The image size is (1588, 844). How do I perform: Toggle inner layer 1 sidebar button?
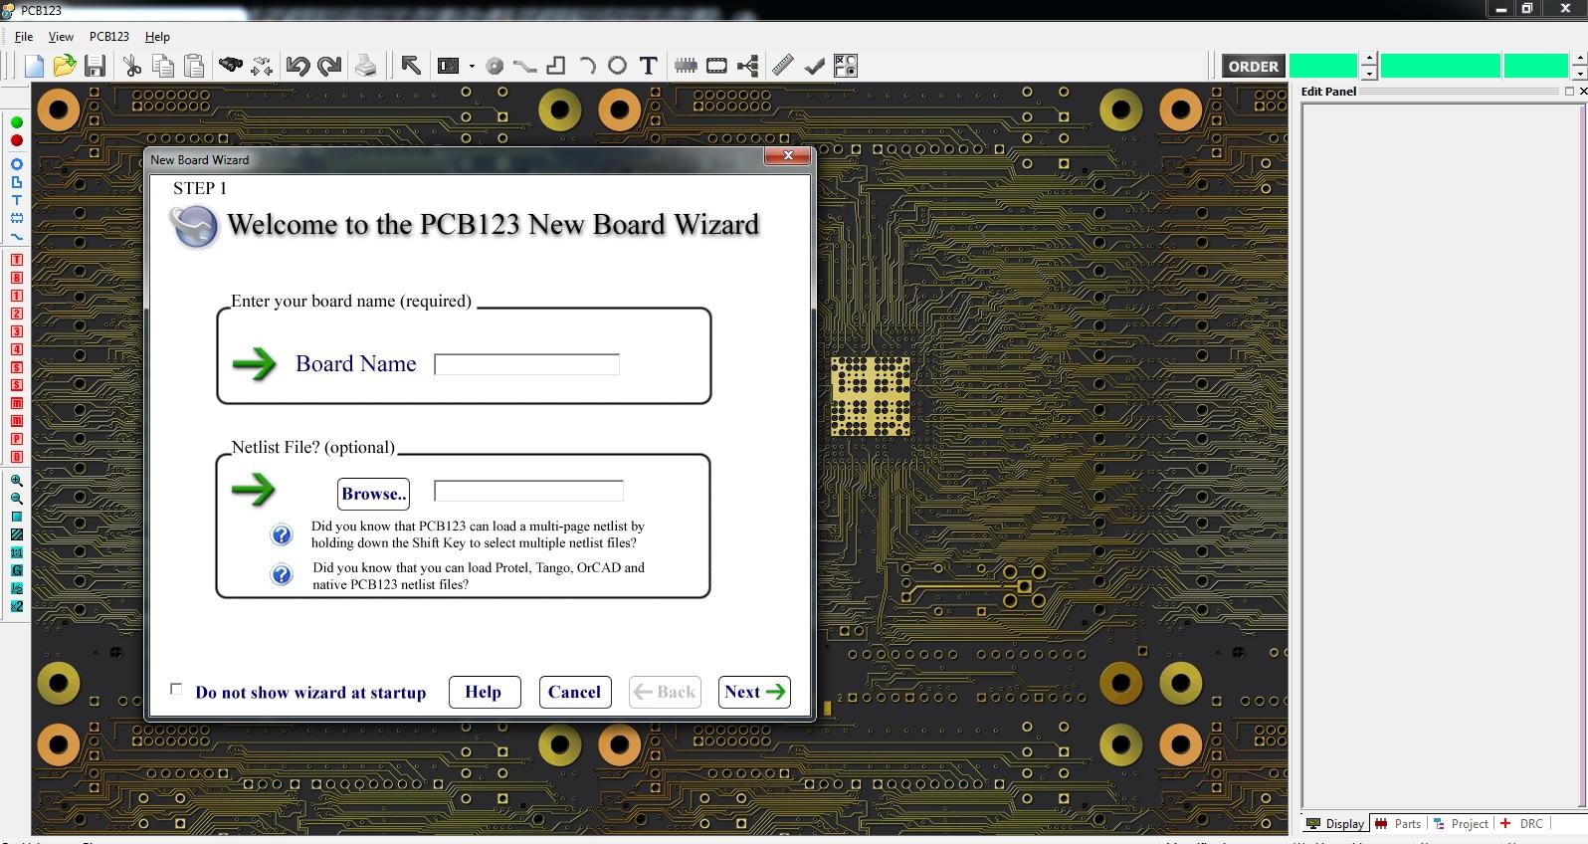click(x=17, y=296)
